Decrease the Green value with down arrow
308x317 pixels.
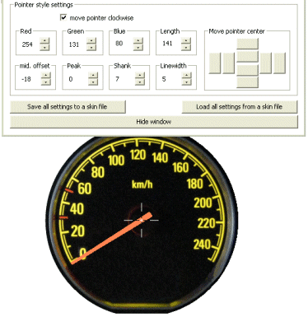pyautogui.click(x=91, y=47)
